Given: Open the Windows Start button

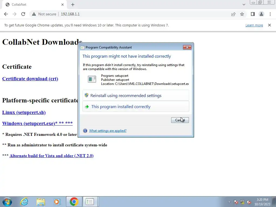Looking at the screenshot, I should pyautogui.click(x=7, y=202).
